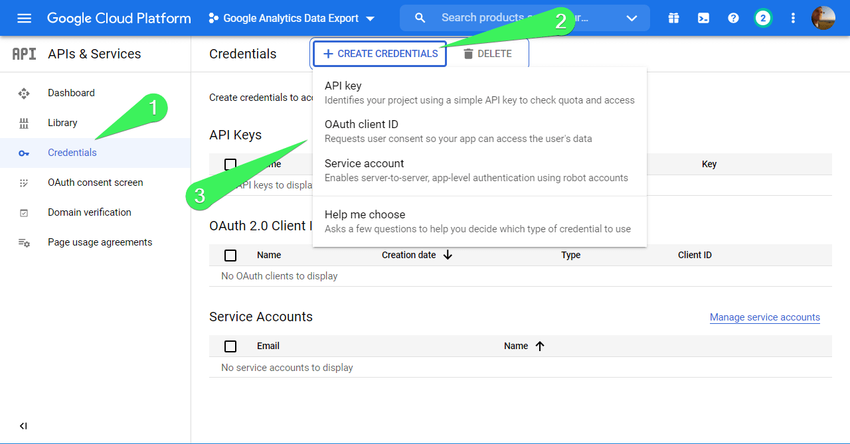This screenshot has width=850, height=444.
Task: Click the Email column header
Action: [268, 346]
